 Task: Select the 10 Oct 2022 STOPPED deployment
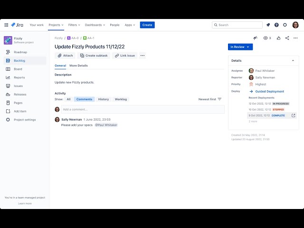[x=266, y=110]
